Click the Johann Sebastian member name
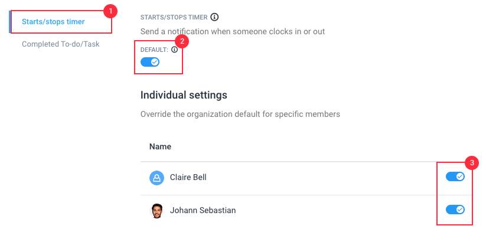Image resolution: width=486 pixels, height=242 pixels. [x=203, y=210]
